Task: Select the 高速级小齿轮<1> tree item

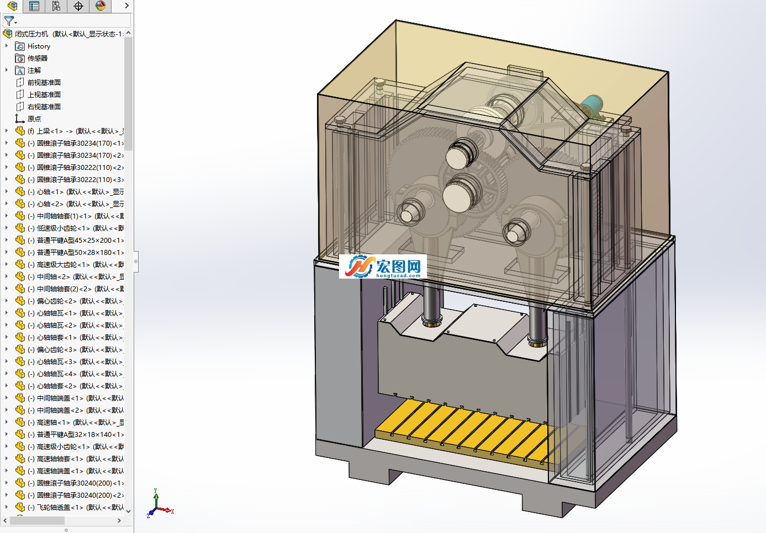Action: (x=76, y=447)
